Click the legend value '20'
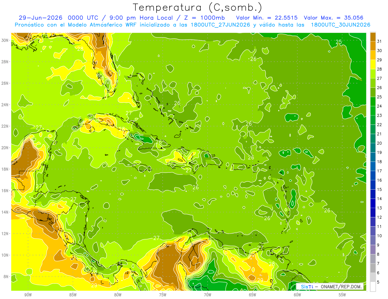The height and width of the screenshot is (299, 388). (x=380, y=143)
